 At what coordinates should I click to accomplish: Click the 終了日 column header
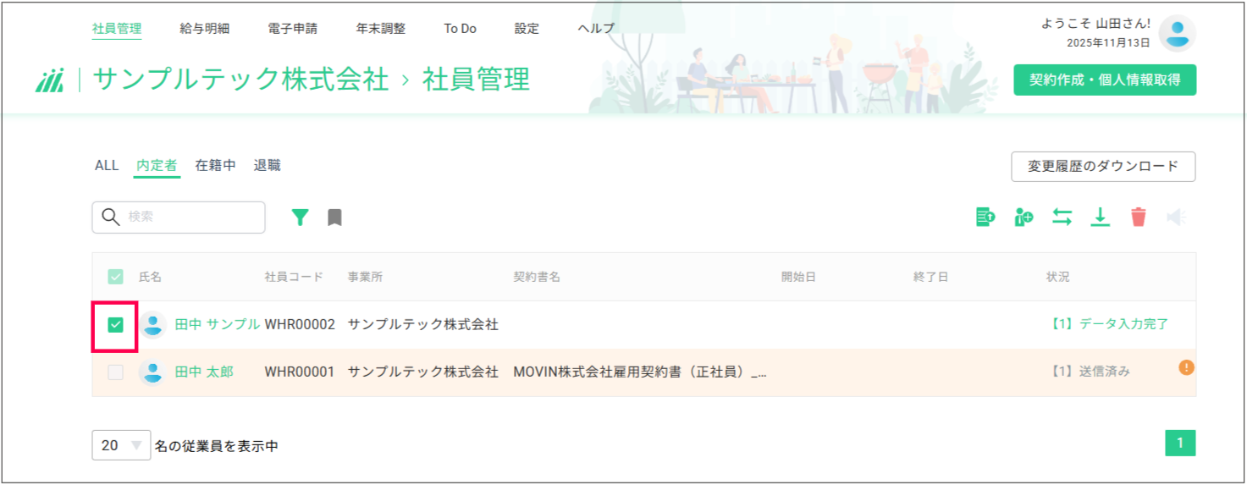pyautogui.click(x=930, y=277)
